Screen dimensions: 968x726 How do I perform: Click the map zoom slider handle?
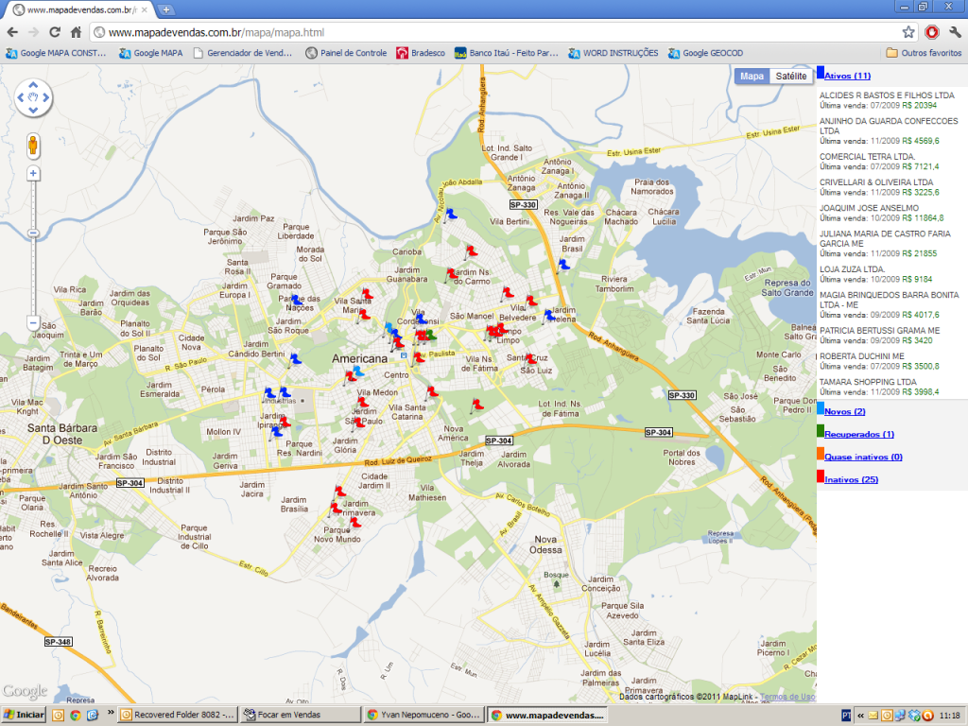(33, 233)
